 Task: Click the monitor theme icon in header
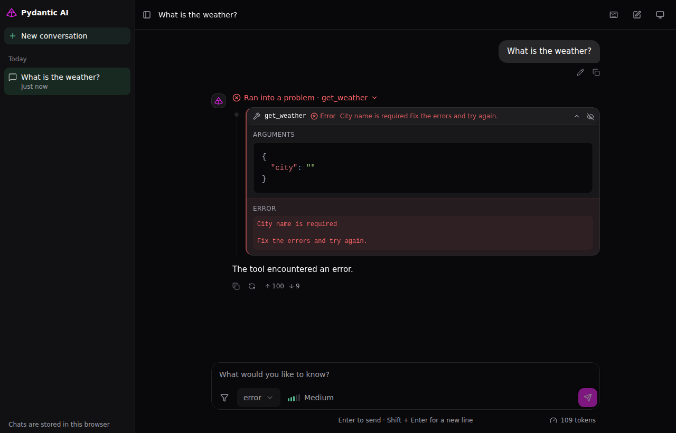(x=660, y=15)
